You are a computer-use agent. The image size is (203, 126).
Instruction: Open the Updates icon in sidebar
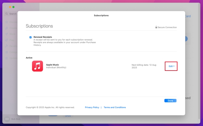pyautogui.click(x=6, y=58)
